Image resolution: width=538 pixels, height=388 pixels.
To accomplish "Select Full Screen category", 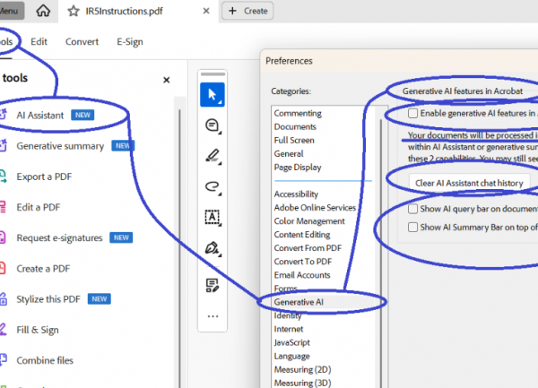I will click(294, 140).
